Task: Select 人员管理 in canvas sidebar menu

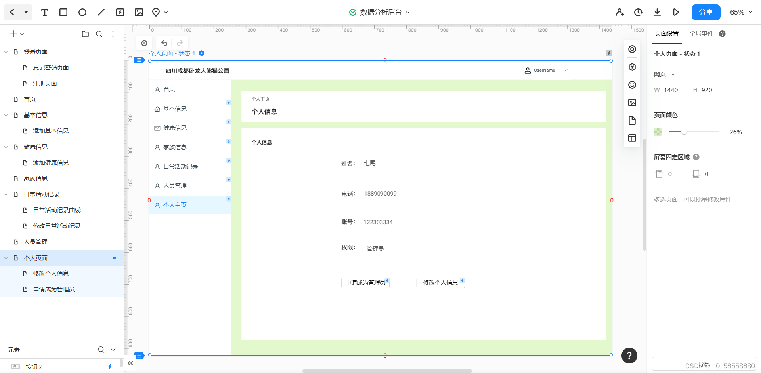Action: pyautogui.click(x=190, y=186)
